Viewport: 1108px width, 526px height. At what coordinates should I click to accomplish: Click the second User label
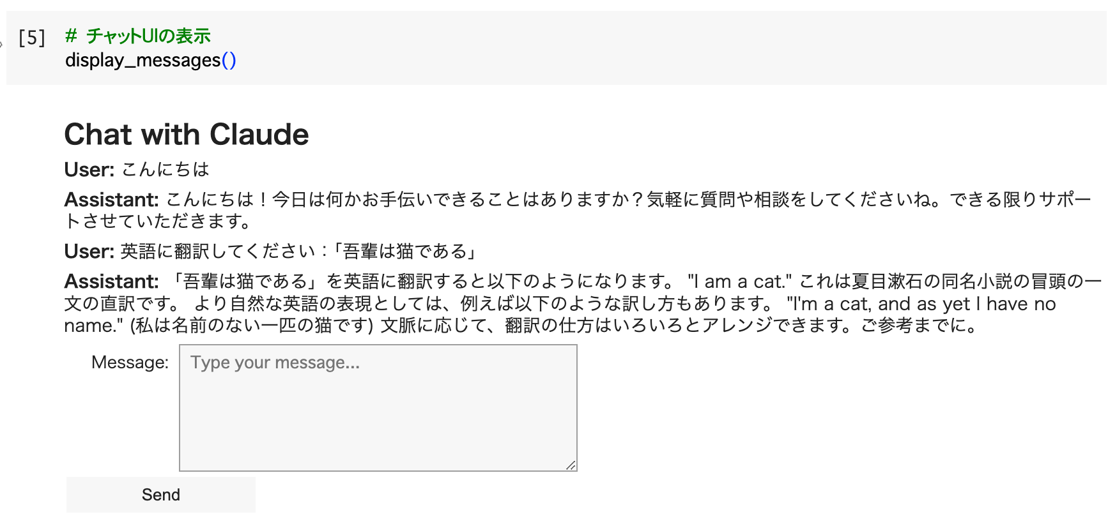pyautogui.click(x=89, y=252)
